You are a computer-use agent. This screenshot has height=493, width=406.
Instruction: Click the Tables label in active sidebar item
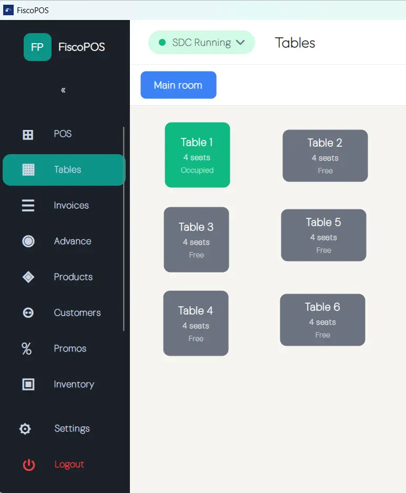tap(67, 170)
